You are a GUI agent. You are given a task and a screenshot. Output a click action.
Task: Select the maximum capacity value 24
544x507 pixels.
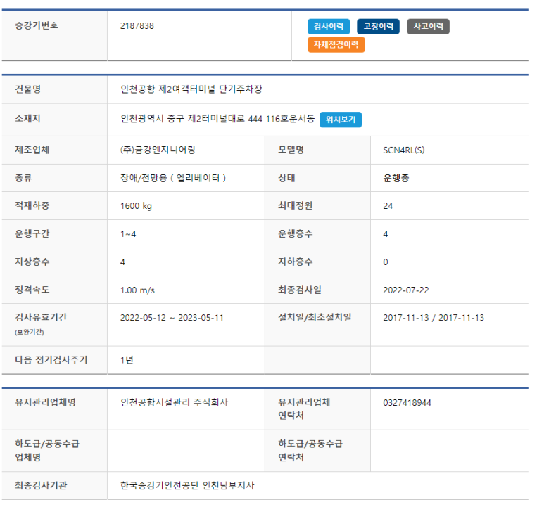tap(388, 206)
